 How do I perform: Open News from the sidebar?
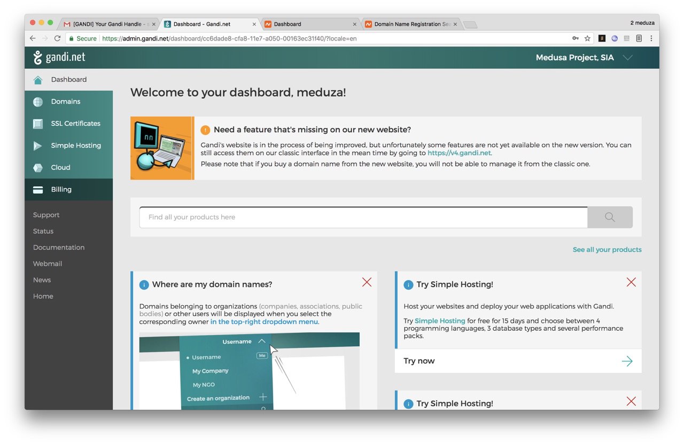tap(42, 280)
